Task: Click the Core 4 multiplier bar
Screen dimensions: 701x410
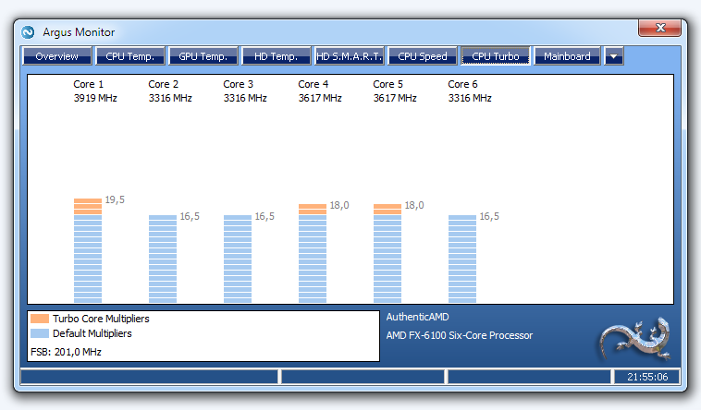Action: tap(313, 253)
